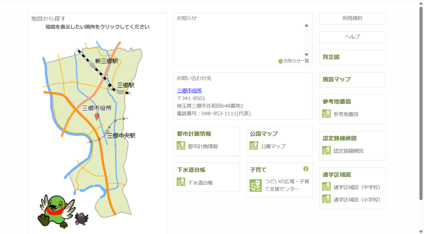This screenshot has width=424, height=234.
Task: Click the address 埼玉県三郷市花和田648番地1
Action: point(210,106)
